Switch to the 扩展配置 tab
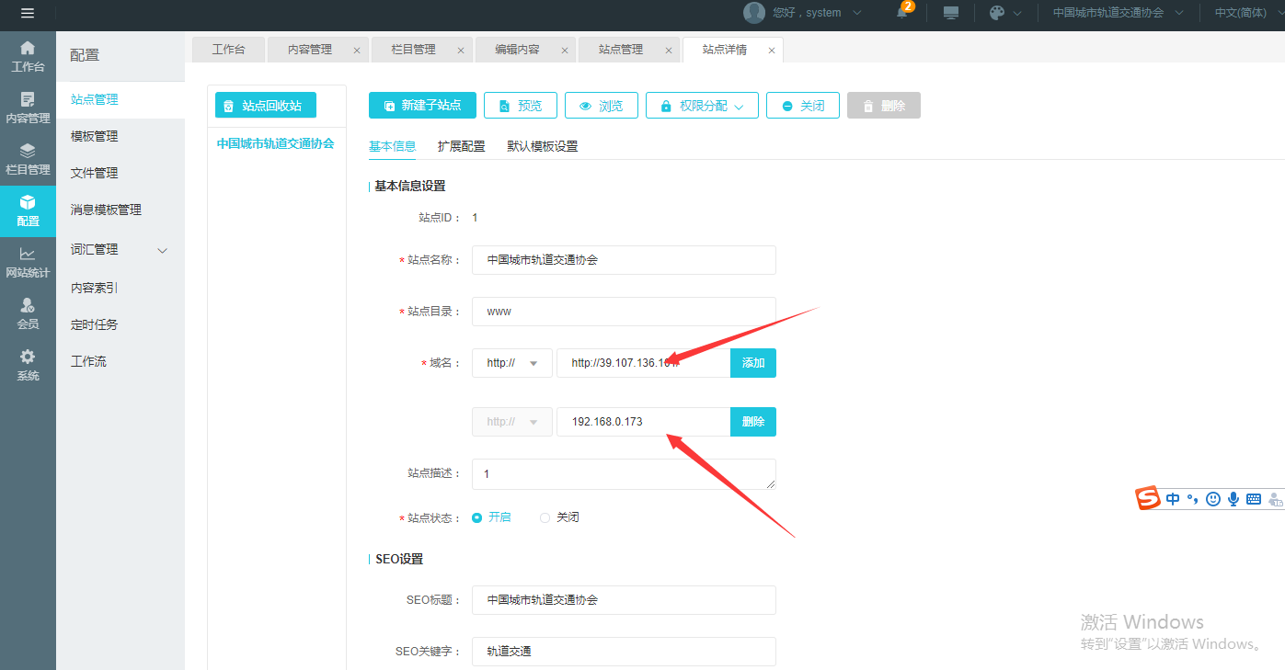This screenshot has width=1285, height=670. pyautogui.click(x=461, y=146)
